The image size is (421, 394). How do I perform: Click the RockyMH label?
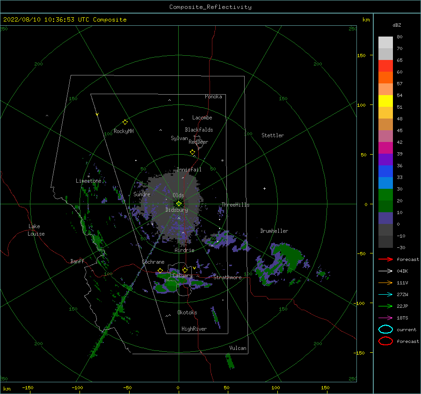123,131
